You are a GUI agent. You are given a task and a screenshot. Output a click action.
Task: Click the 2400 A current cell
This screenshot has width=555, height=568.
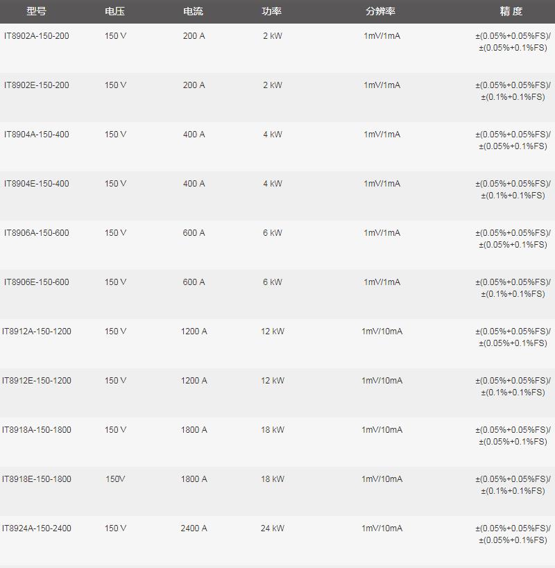pyautogui.click(x=194, y=528)
